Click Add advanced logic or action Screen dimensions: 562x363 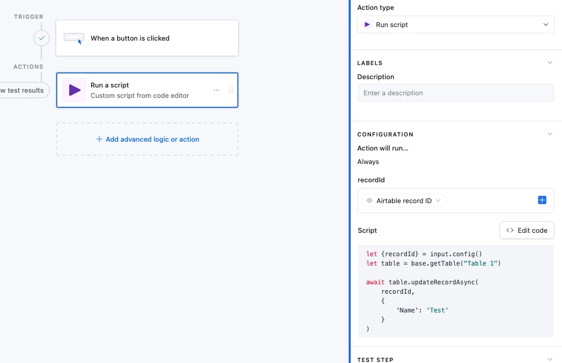[x=147, y=139]
